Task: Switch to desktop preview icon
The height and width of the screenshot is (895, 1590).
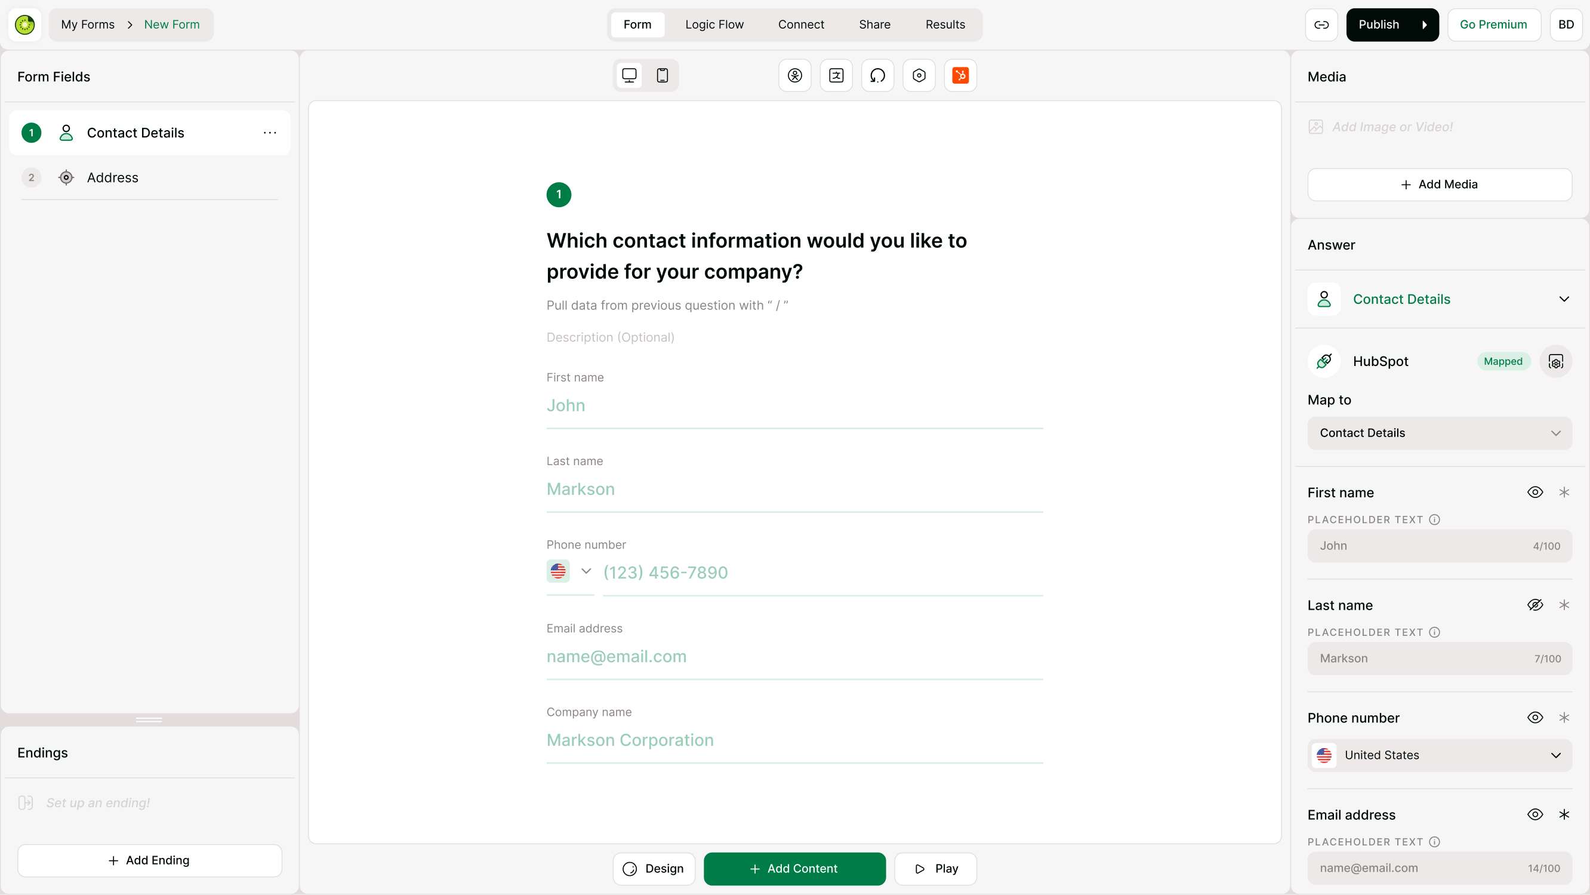Action: click(629, 75)
